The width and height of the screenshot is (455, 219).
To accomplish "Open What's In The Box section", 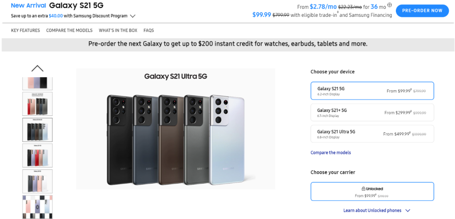I will click(x=118, y=31).
